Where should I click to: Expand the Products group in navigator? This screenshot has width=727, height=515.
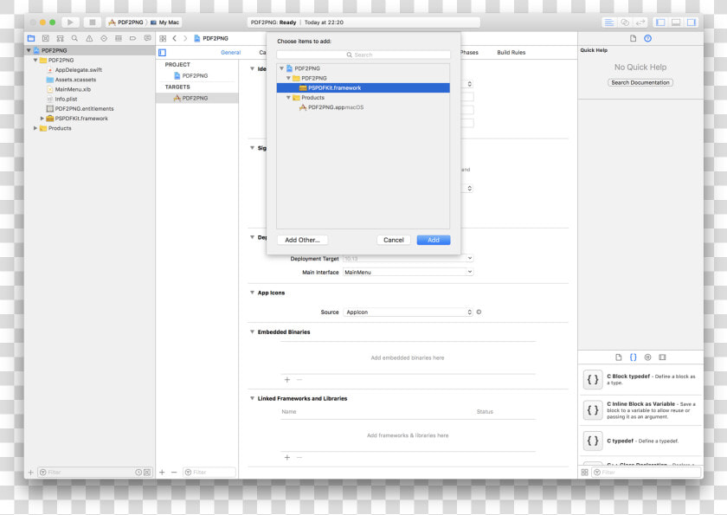click(35, 128)
